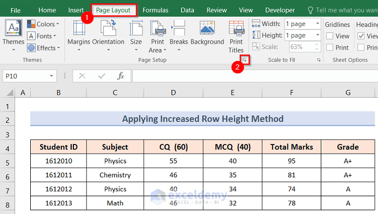Open the theme Colors menu
The height and width of the screenshot is (214, 378).
pyautogui.click(x=43, y=24)
